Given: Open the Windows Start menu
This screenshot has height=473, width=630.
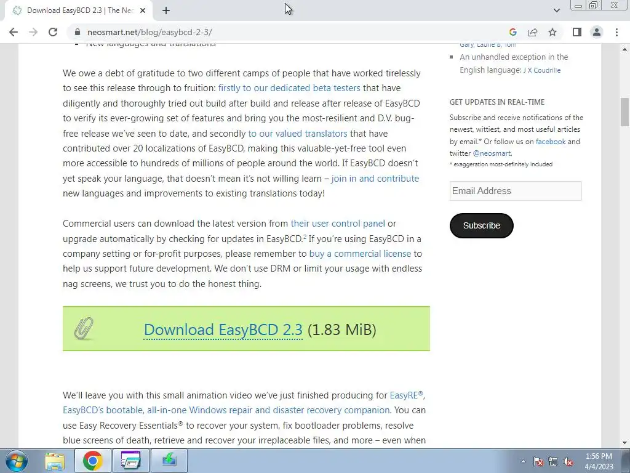Looking at the screenshot, I should [x=16, y=461].
